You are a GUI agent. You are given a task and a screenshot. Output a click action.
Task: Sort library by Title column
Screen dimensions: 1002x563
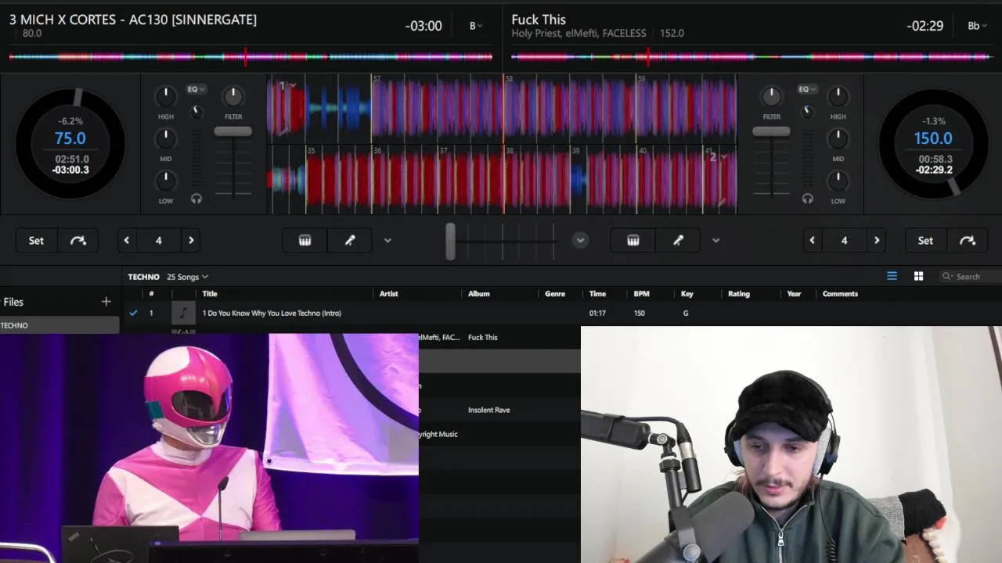pos(210,294)
